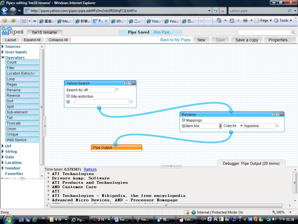The height and width of the screenshot is (224, 298).
Task: Click the debugger horizontal scrollbar thumb
Action: coord(166,206)
